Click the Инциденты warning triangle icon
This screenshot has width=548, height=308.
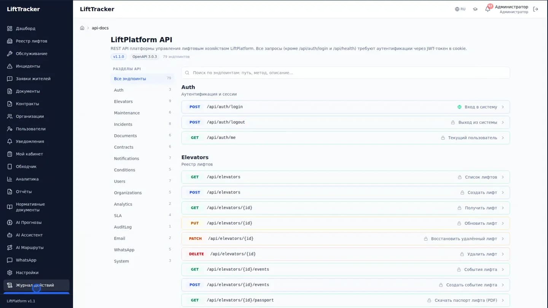tap(10, 66)
